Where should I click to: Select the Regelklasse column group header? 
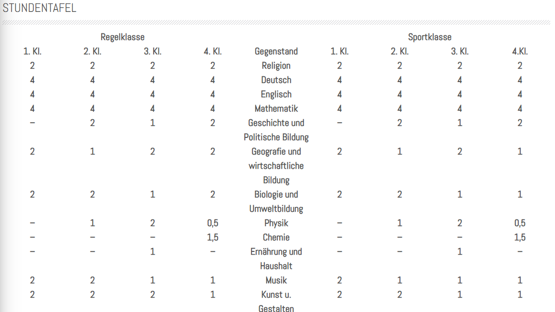[x=123, y=37]
